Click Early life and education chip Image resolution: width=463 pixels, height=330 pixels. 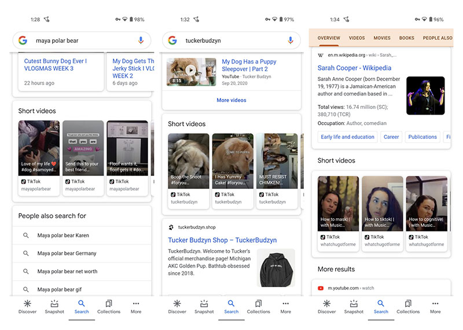[348, 137]
